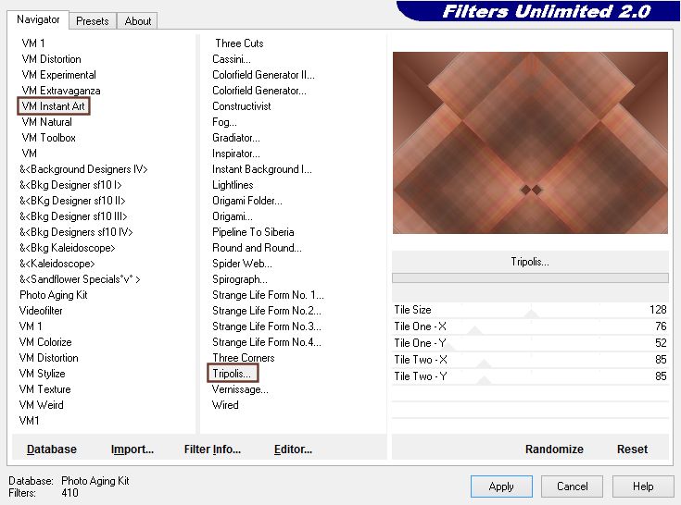
Task: Reset the filter parameters
Action: click(632, 450)
